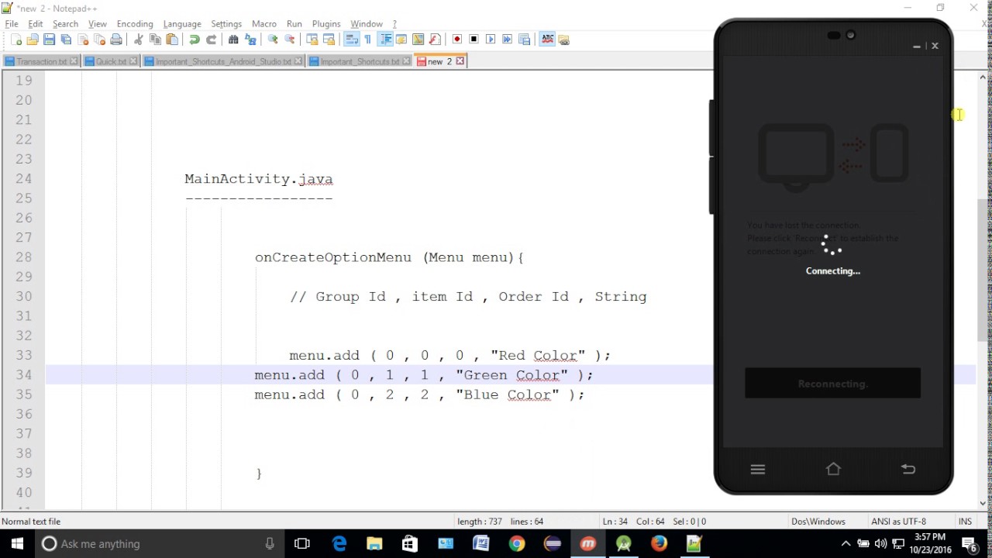Open the Encoding menu
Viewport: 992px width, 558px height.
tap(135, 24)
